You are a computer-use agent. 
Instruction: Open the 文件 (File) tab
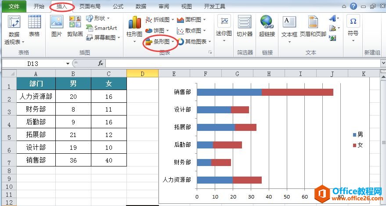pos(14,7)
